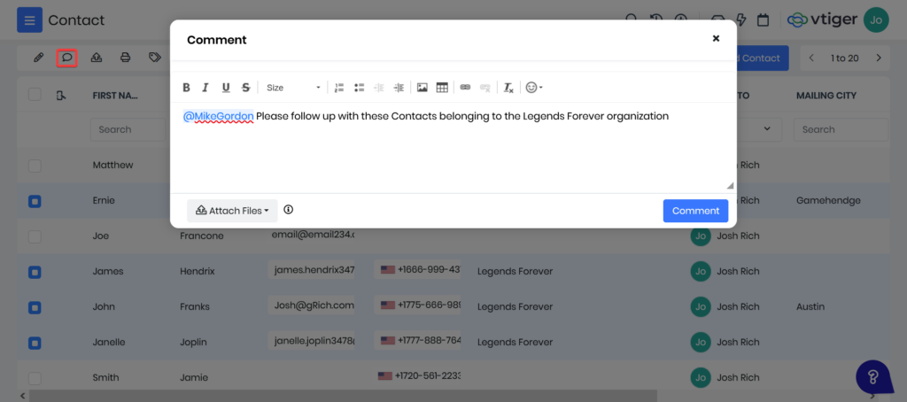Click the help question mark bubble
The image size is (907, 402).
coord(874,378)
